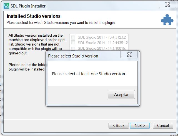This screenshot has height=136, width=178.
Task: Proceed with the Next > button
Action: coord(140,125)
